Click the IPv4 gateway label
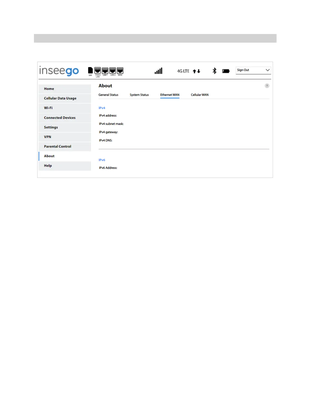The height and width of the screenshot is (402, 310). [108, 132]
